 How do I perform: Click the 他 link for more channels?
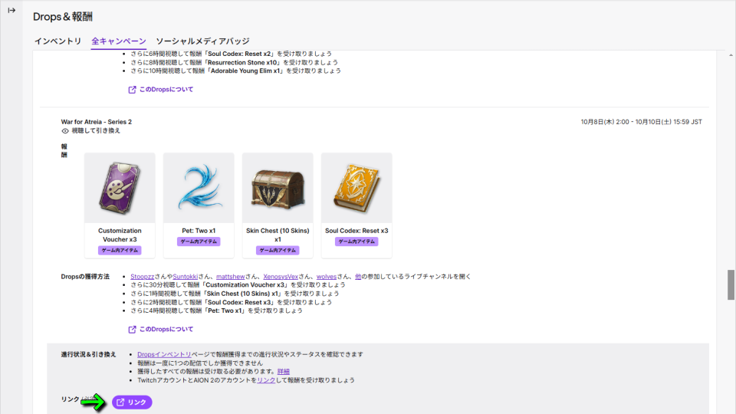[x=358, y=277]
